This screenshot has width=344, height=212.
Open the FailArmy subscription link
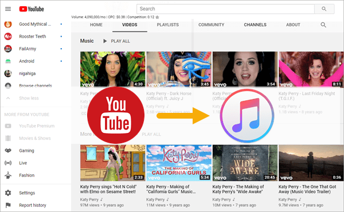(28, 49)
